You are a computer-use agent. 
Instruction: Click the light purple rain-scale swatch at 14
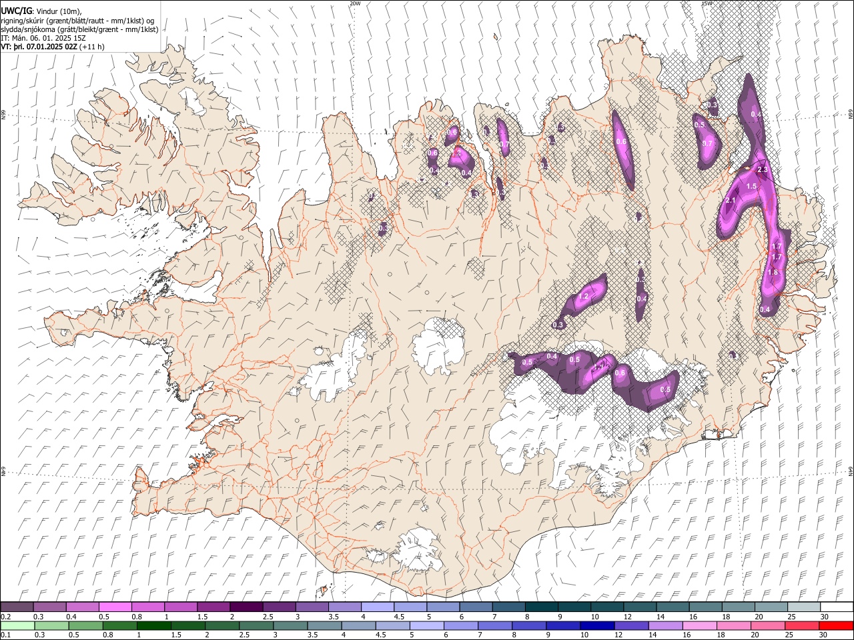coord(665,626)
